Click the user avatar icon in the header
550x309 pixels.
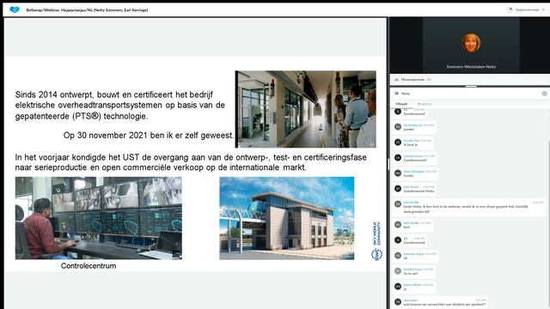(510, 9)
